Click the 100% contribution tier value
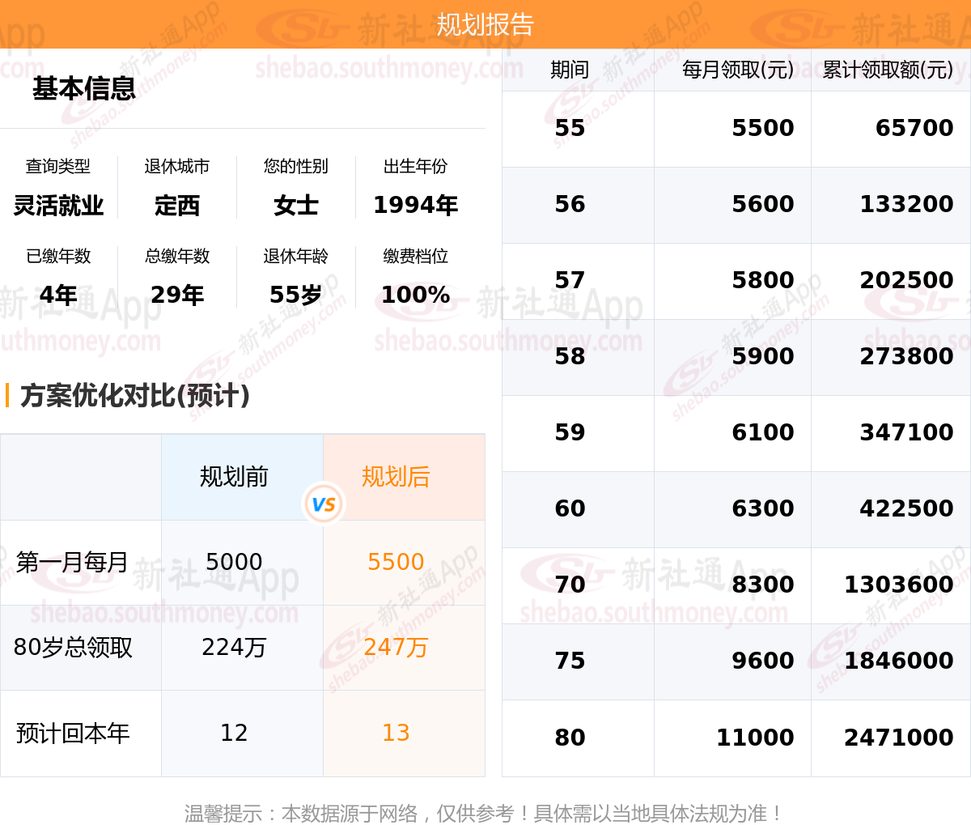Image resolution: width=971 pixels, height=825 pixels. (415, 295)
